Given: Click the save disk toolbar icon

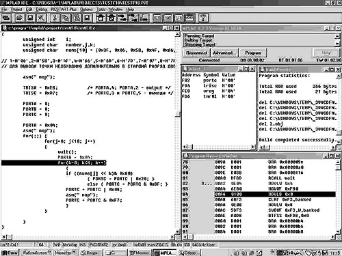Looking at the screenshot, I should point(30,18).
